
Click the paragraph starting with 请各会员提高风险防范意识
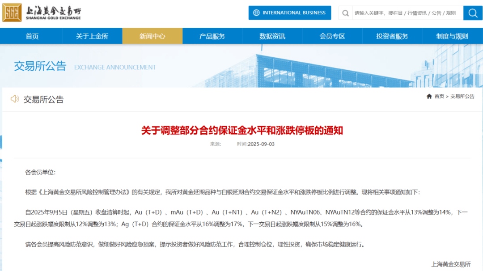[195, 244]
